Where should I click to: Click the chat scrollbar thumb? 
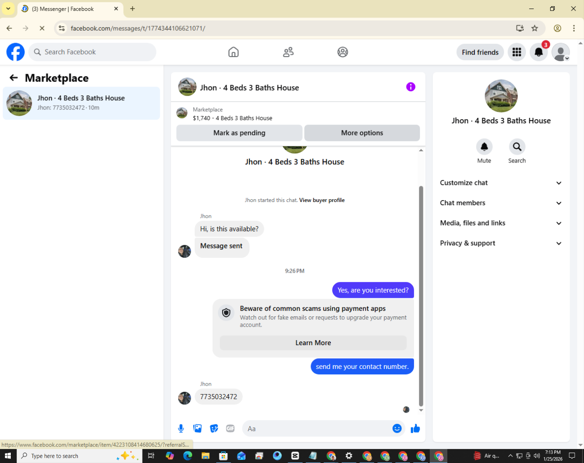pyautogui.click(x=421, y=296)
